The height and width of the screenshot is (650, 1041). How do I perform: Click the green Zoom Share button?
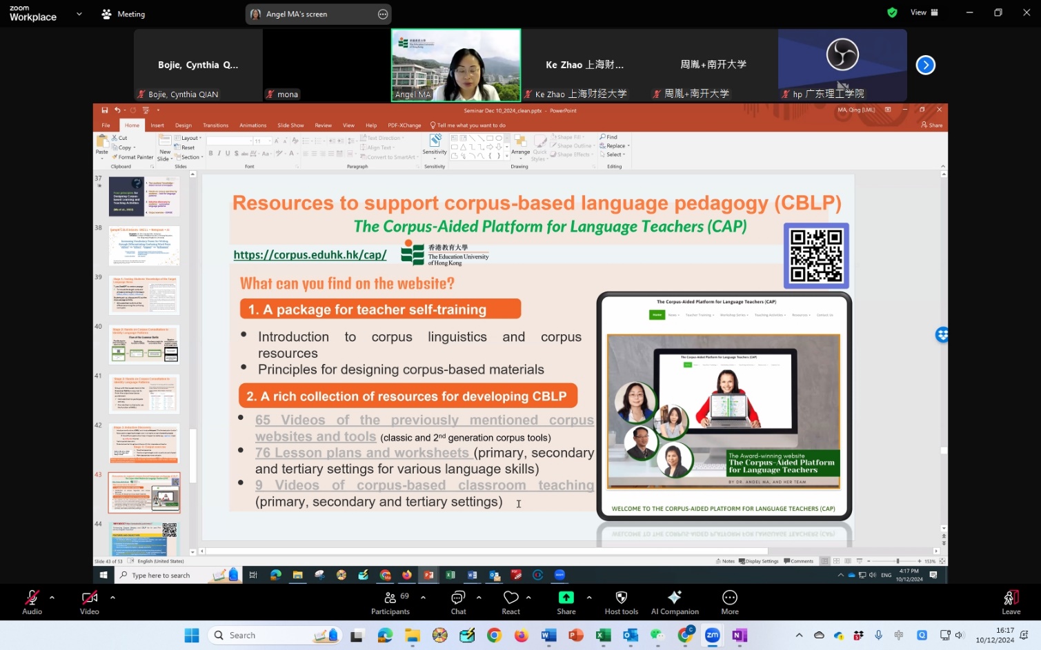pyautogui.click(x=566, y=602)
